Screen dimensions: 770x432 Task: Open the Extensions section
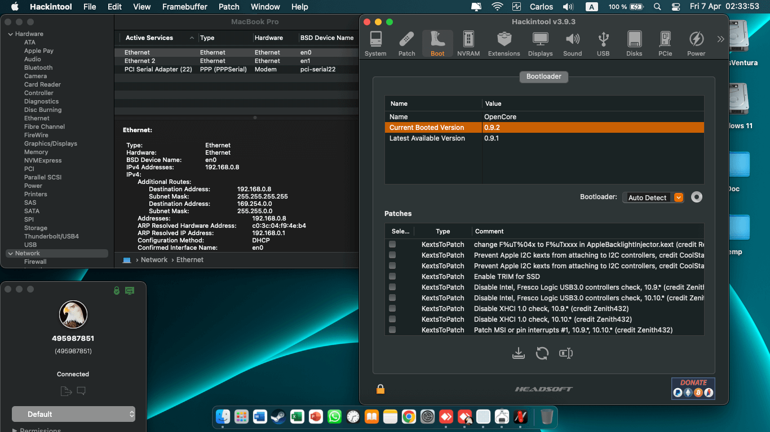tap(504, 44)
